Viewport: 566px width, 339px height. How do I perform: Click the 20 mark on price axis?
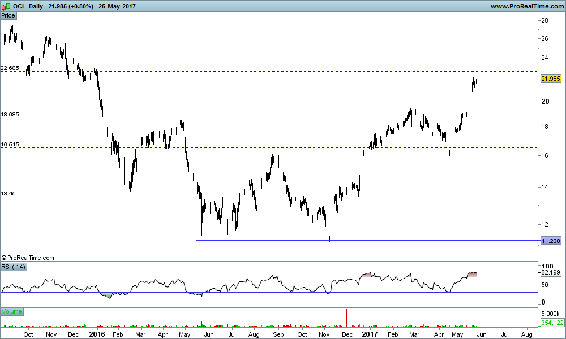point(545,102)
